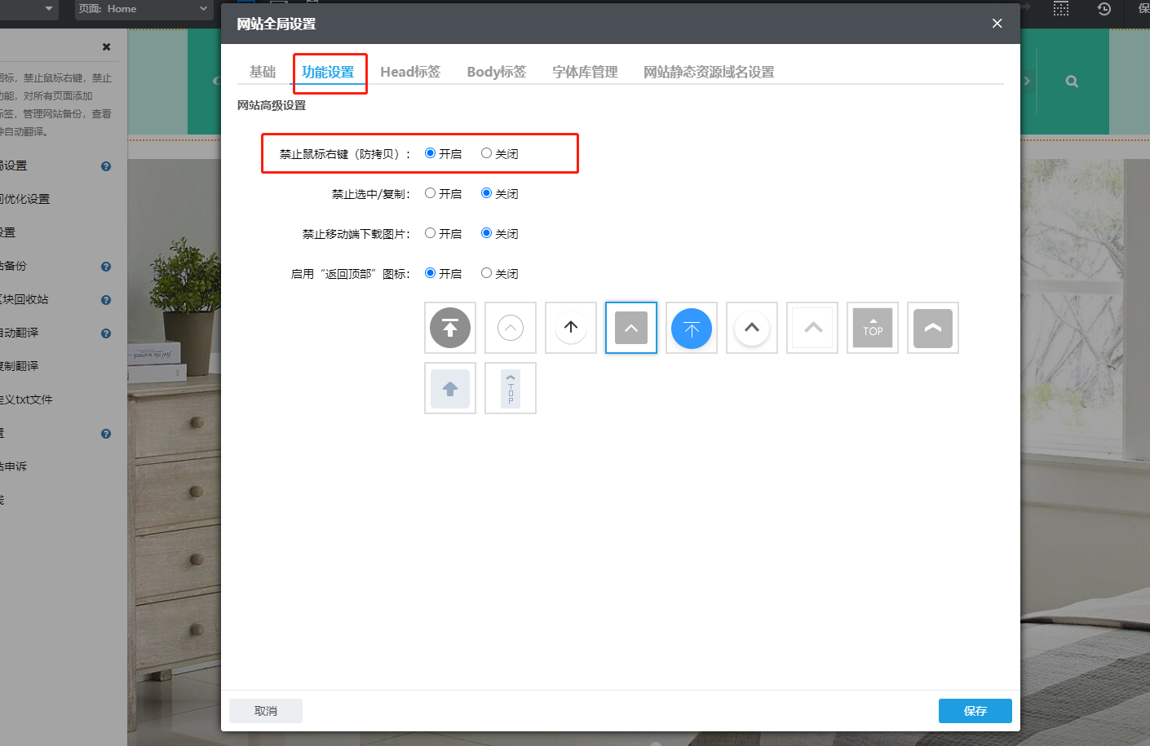Select the outlined circle chevron back-to-top icon
Image resolution: width=1150 pixels, height=746 pixels.
510,328
